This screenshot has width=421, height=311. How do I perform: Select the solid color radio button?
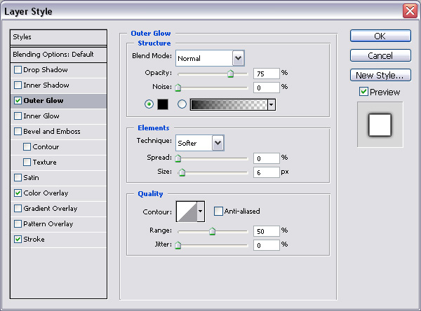pos(149,104)
